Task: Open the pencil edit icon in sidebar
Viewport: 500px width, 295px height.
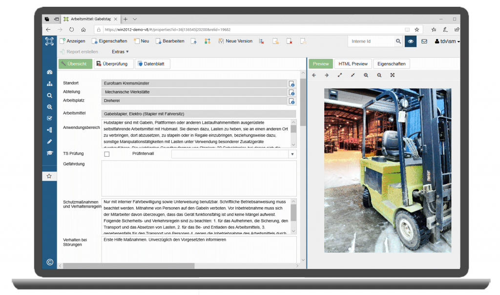Action: (x=49, y=141)
